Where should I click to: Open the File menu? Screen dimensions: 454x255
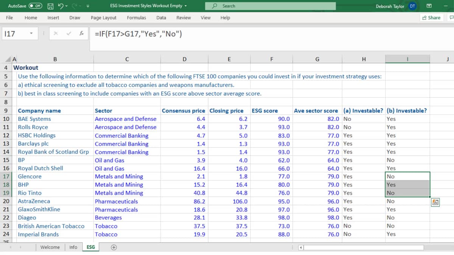coord(9,18)
